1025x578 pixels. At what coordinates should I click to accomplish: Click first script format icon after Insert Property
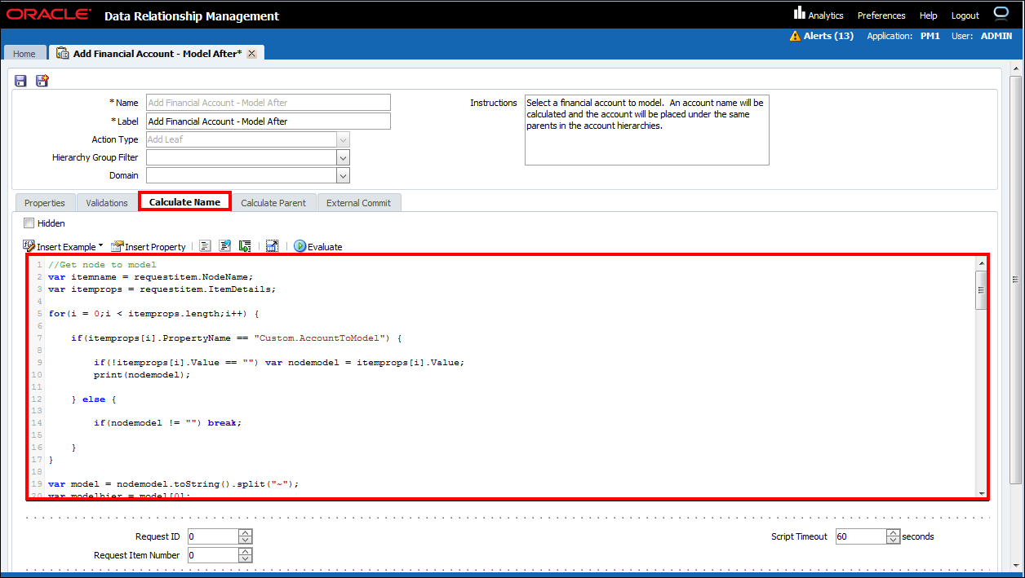205,246
